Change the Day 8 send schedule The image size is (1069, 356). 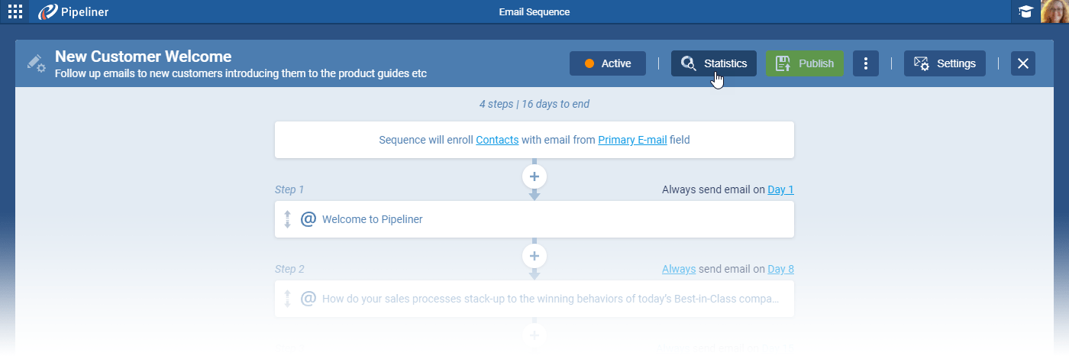[780, 269]
